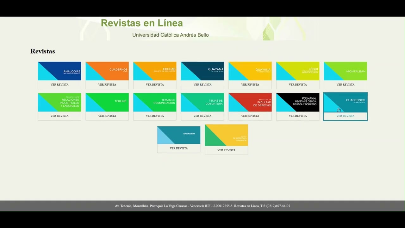Click VER REVISTA under Cuadernos Ignacianos
This screenshot has width=405, height=228.
(346, 116)
